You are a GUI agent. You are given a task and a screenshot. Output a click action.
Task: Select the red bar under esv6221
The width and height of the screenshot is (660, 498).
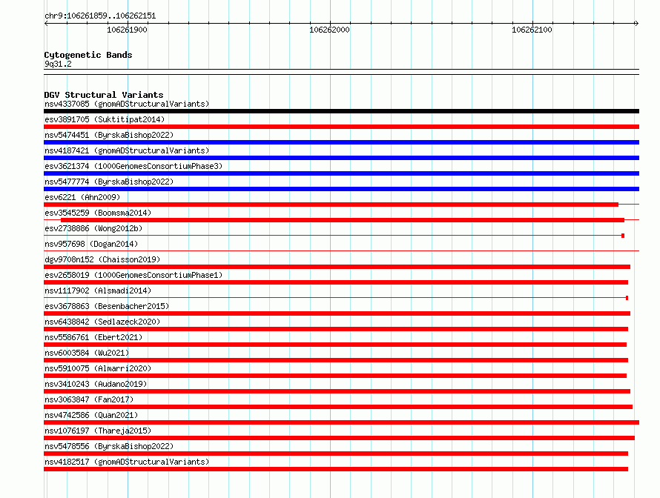coord(331,205)
